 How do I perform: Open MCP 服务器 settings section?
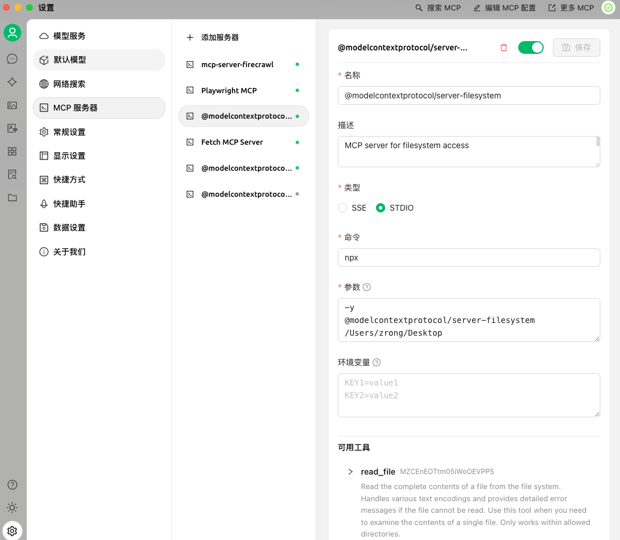(x=99, y=108)
